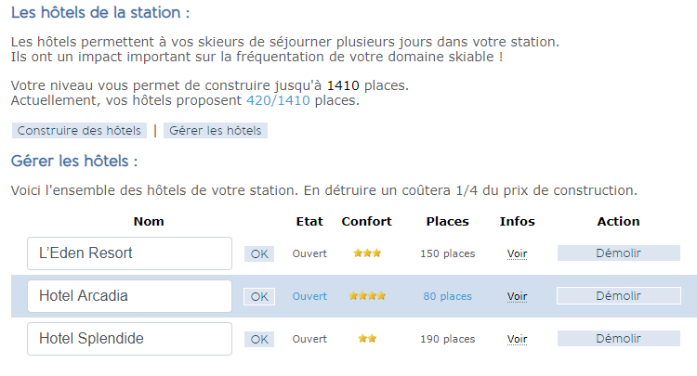Open the Construire des hôtels tab
Screen dimensions: 697x376
tap(79, 131)
